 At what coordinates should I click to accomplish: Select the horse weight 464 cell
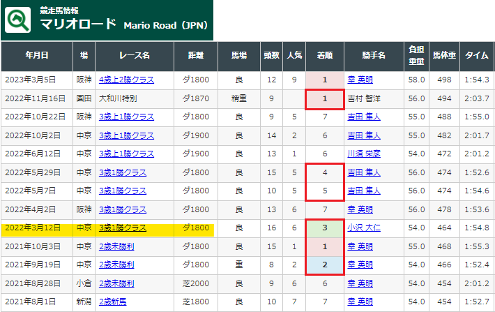444,228
